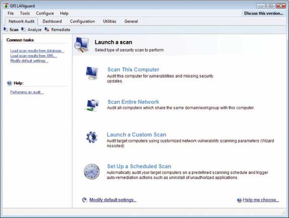This screenshot has height=218, width=289.
Task: Click the Launch a scan header icon
Action: (82, 45)
